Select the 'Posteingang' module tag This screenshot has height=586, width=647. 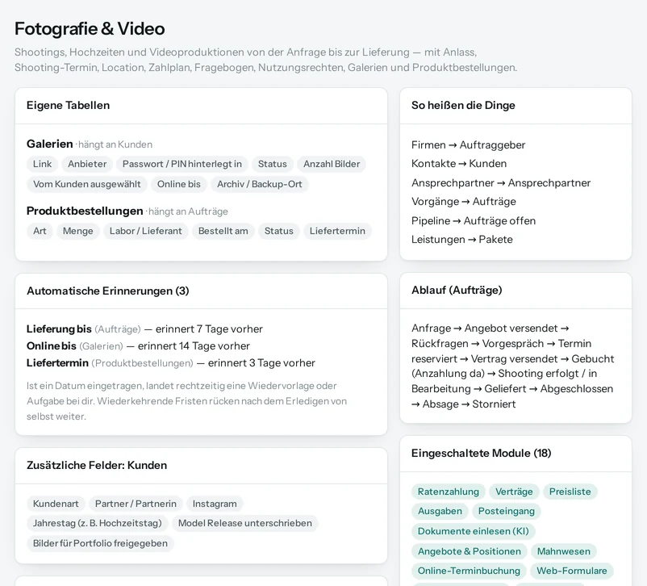click(x=507, y=511)
